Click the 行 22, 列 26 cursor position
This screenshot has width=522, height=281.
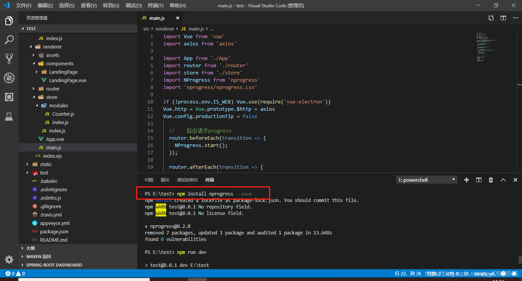(x=408, y=273)
